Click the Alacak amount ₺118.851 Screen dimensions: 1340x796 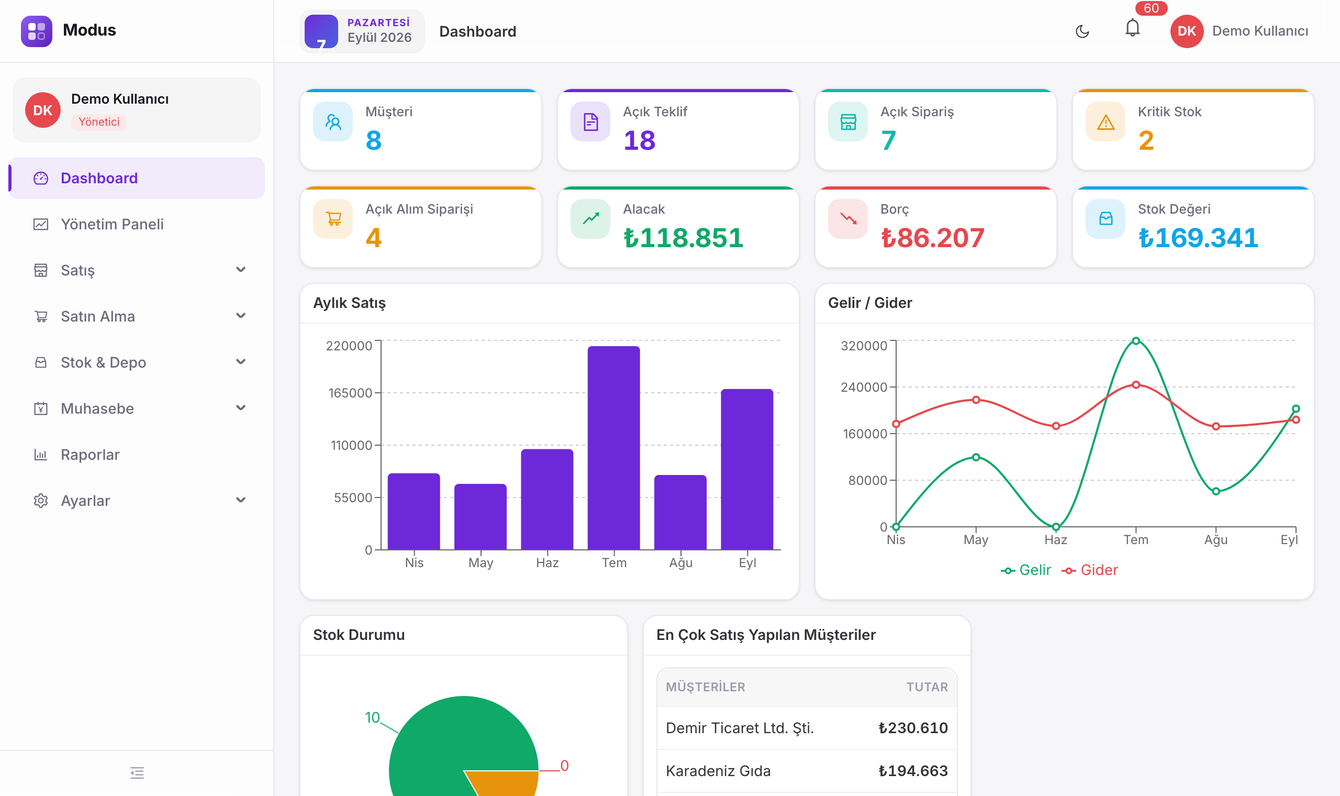pos(684,238)
